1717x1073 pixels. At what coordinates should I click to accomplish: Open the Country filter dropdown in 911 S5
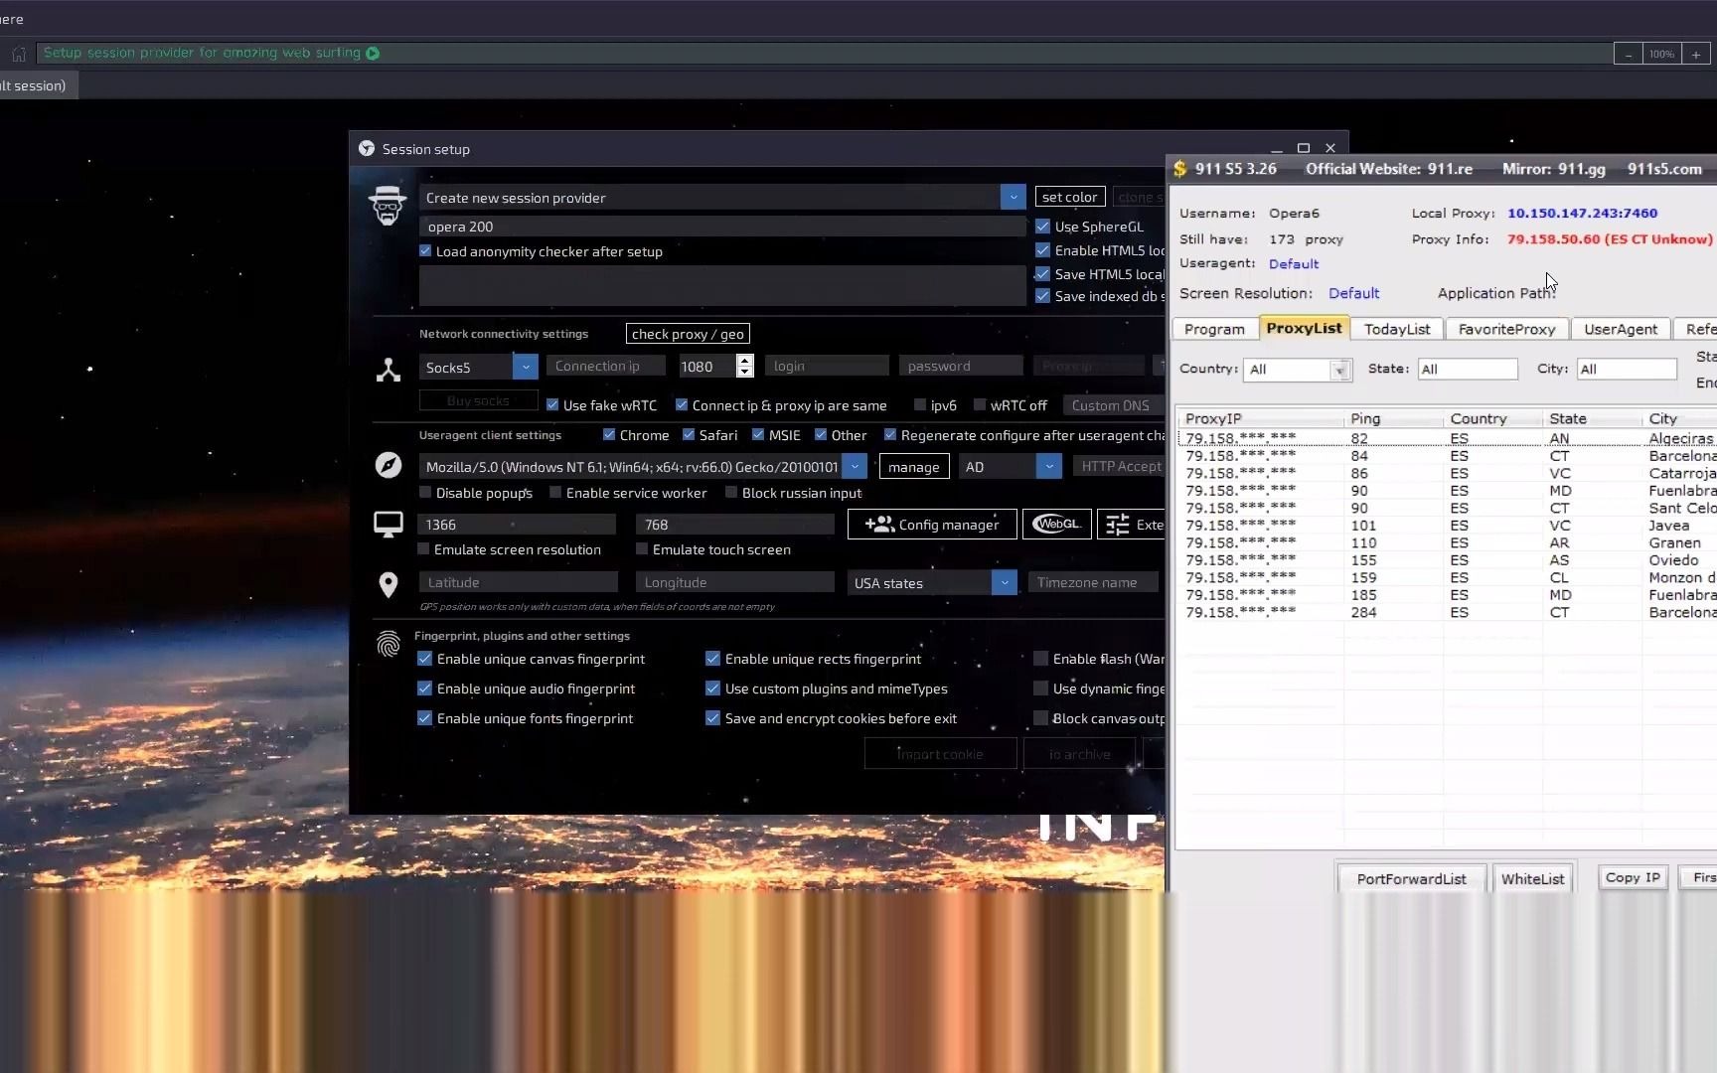pyautogui.click(x=1340, y=370)
